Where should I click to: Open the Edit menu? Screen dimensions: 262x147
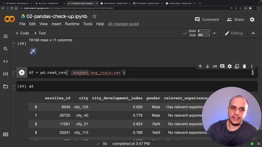(x=32, y=24)
